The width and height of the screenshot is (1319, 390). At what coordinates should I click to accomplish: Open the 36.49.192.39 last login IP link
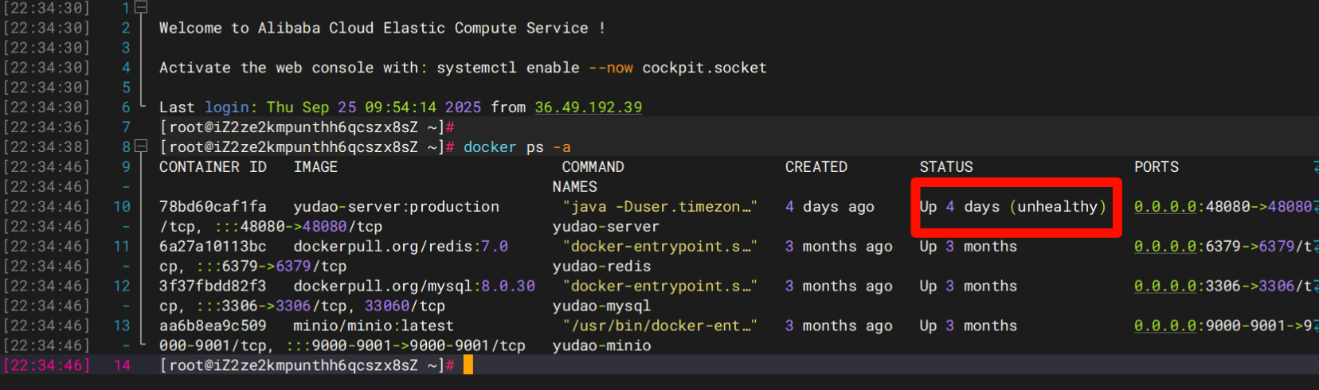[588, 107]
